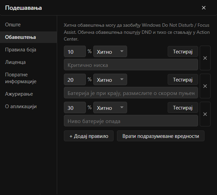The image size is (217, 195).
Task: Close the Подешавања settings window
Action: (203, 8)
